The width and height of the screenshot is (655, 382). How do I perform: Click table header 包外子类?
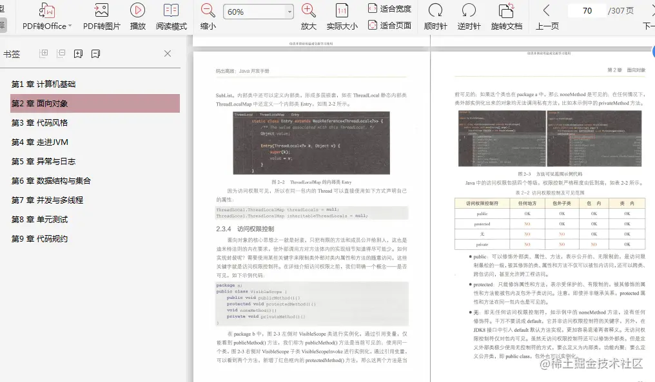click(562, 204)
